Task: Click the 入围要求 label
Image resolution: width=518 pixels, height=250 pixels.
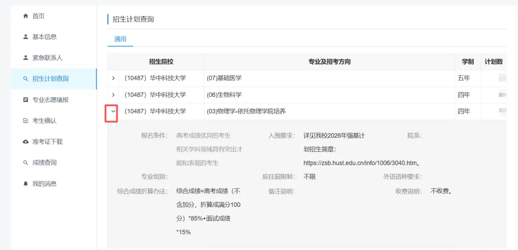Action: [x=282, y=136]
